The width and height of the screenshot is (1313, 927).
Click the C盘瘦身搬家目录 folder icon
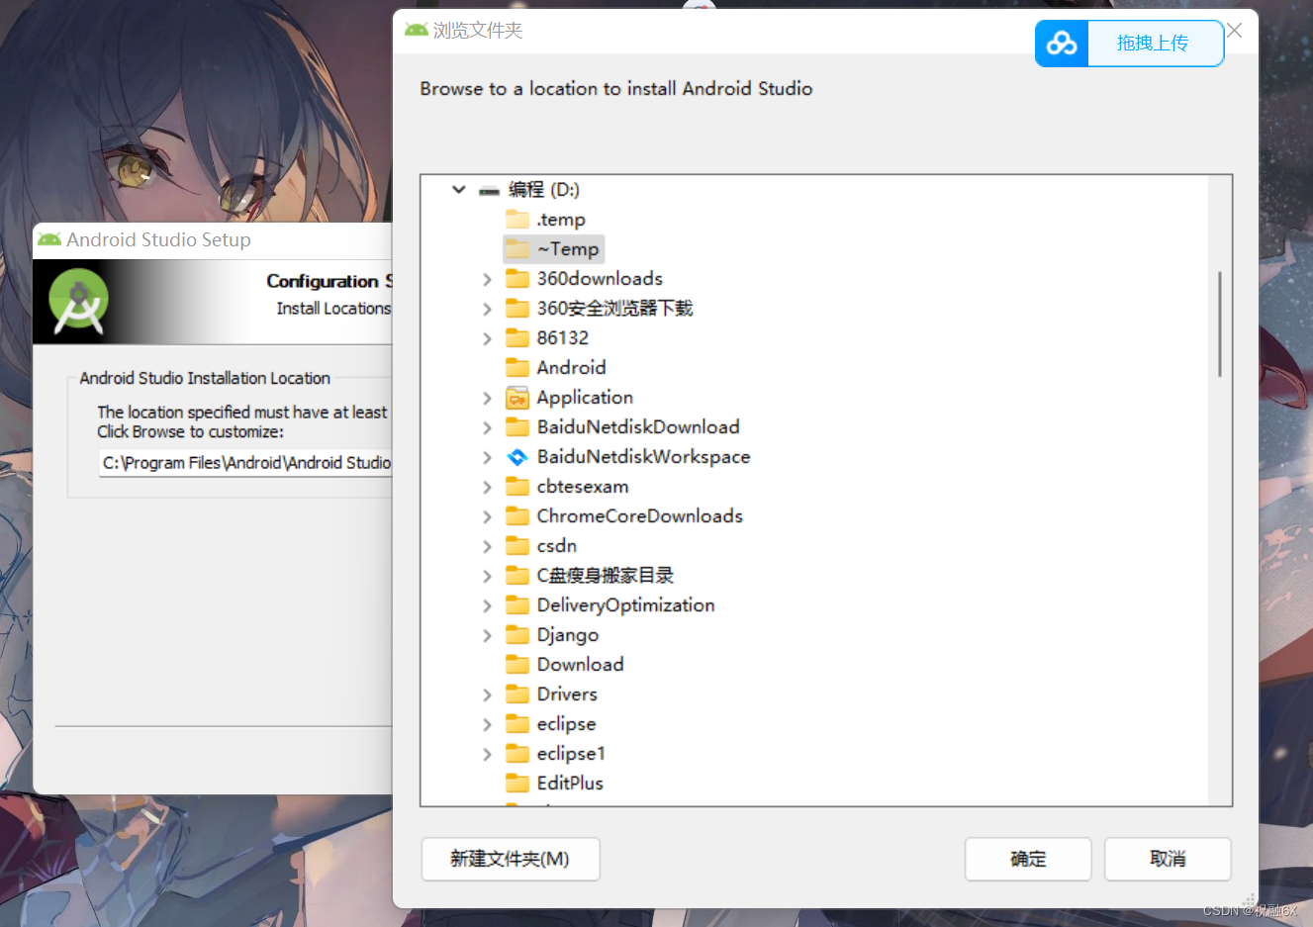coord(517,575)
